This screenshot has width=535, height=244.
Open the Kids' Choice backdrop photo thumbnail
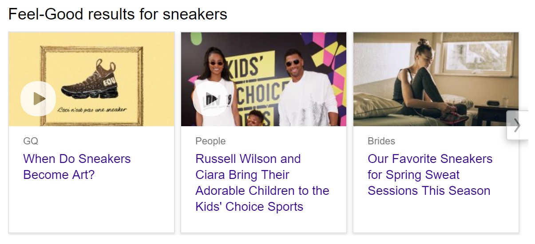click(x=264, y=79)
